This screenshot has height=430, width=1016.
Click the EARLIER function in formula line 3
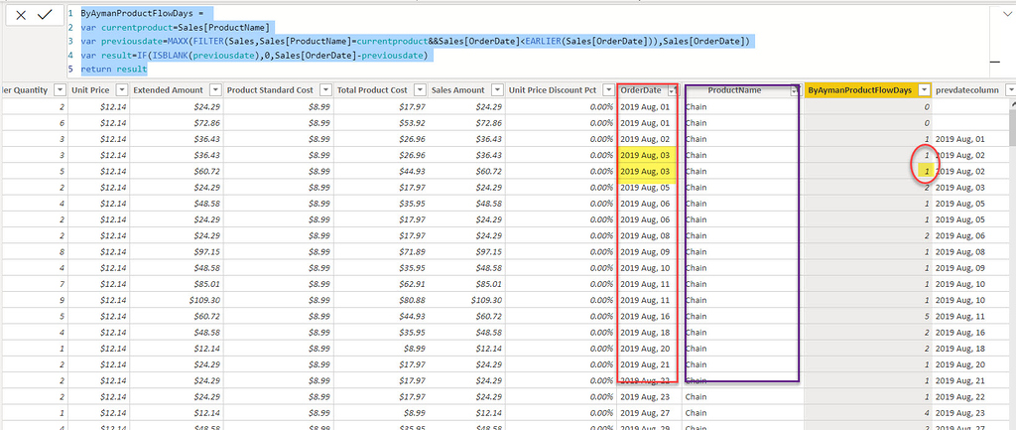tap(543, 42)
